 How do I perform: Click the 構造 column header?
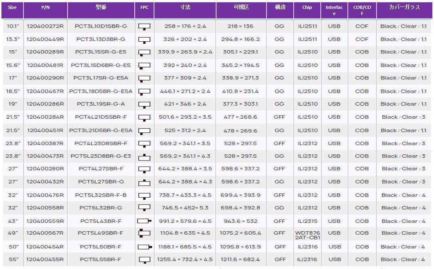(280, 10)
